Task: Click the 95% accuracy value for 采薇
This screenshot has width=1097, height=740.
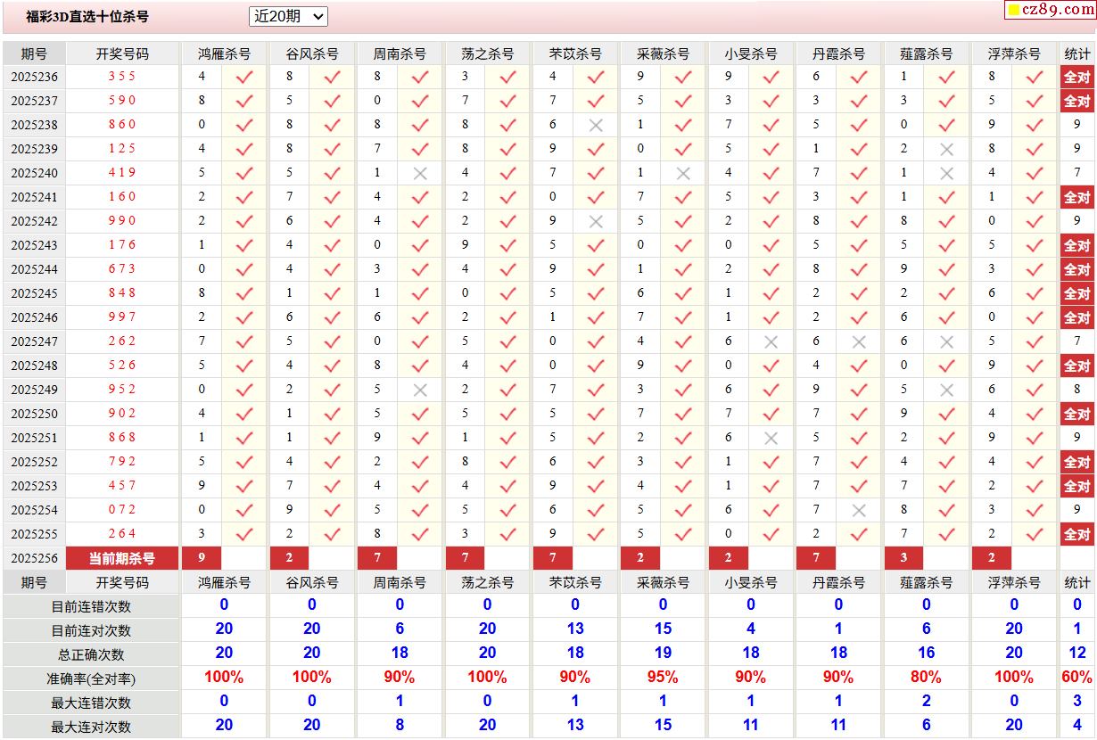Action: tap(663, 678)
